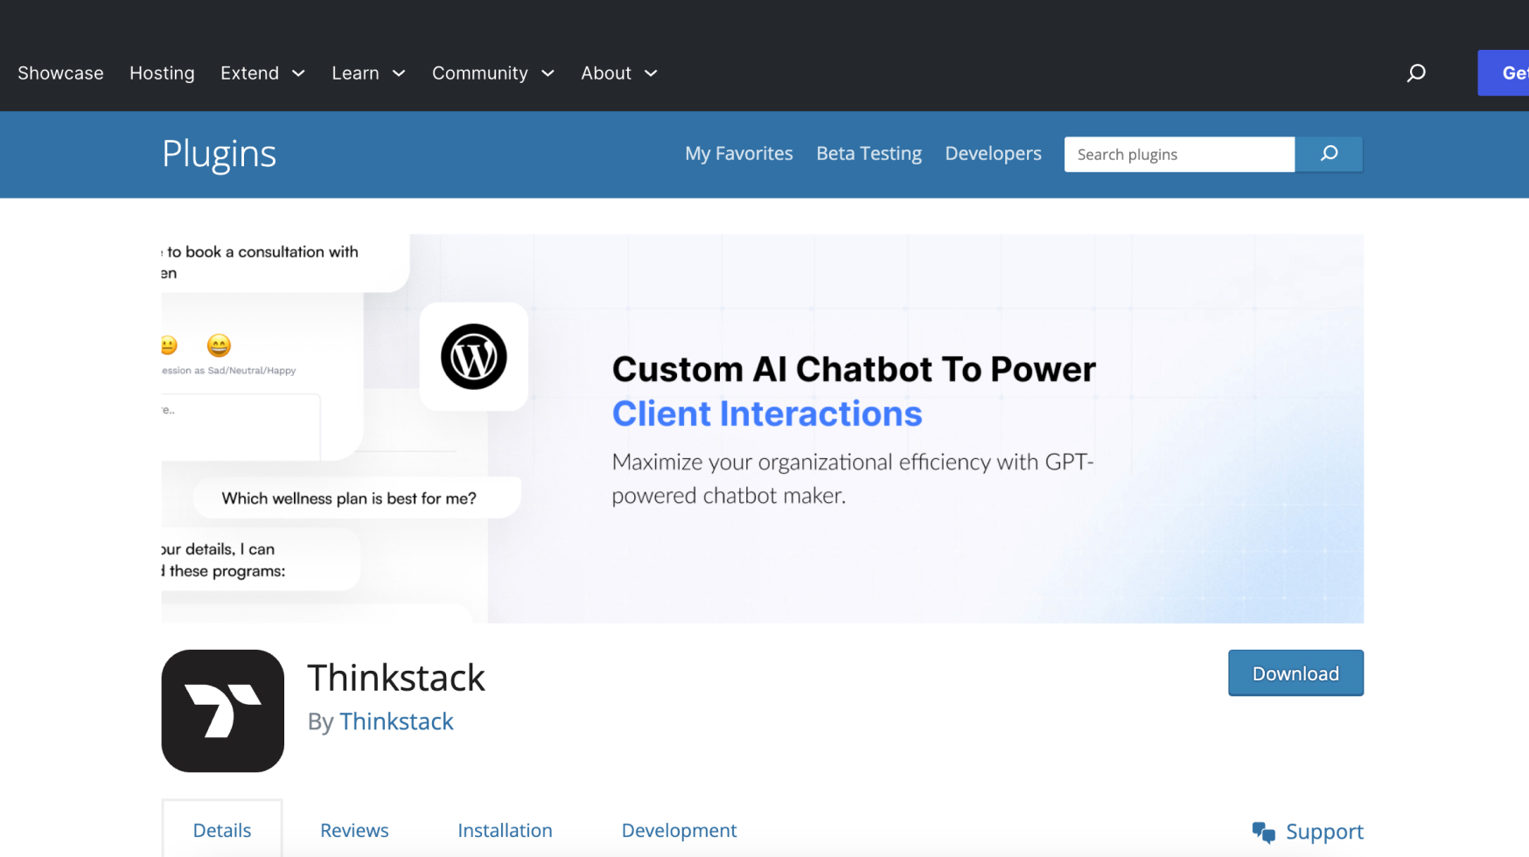Click the partially visible Get button
The width and height of the screenshot is (1529, 857).
click(x=1504, y=73)
